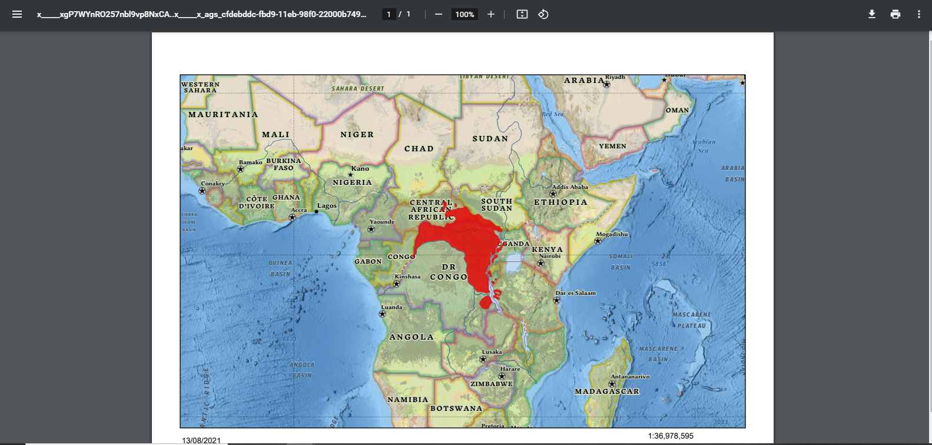This screenshot has height=445, width=932.
Task: Click the Addis Ababa city label
Action: coord(570,187)
